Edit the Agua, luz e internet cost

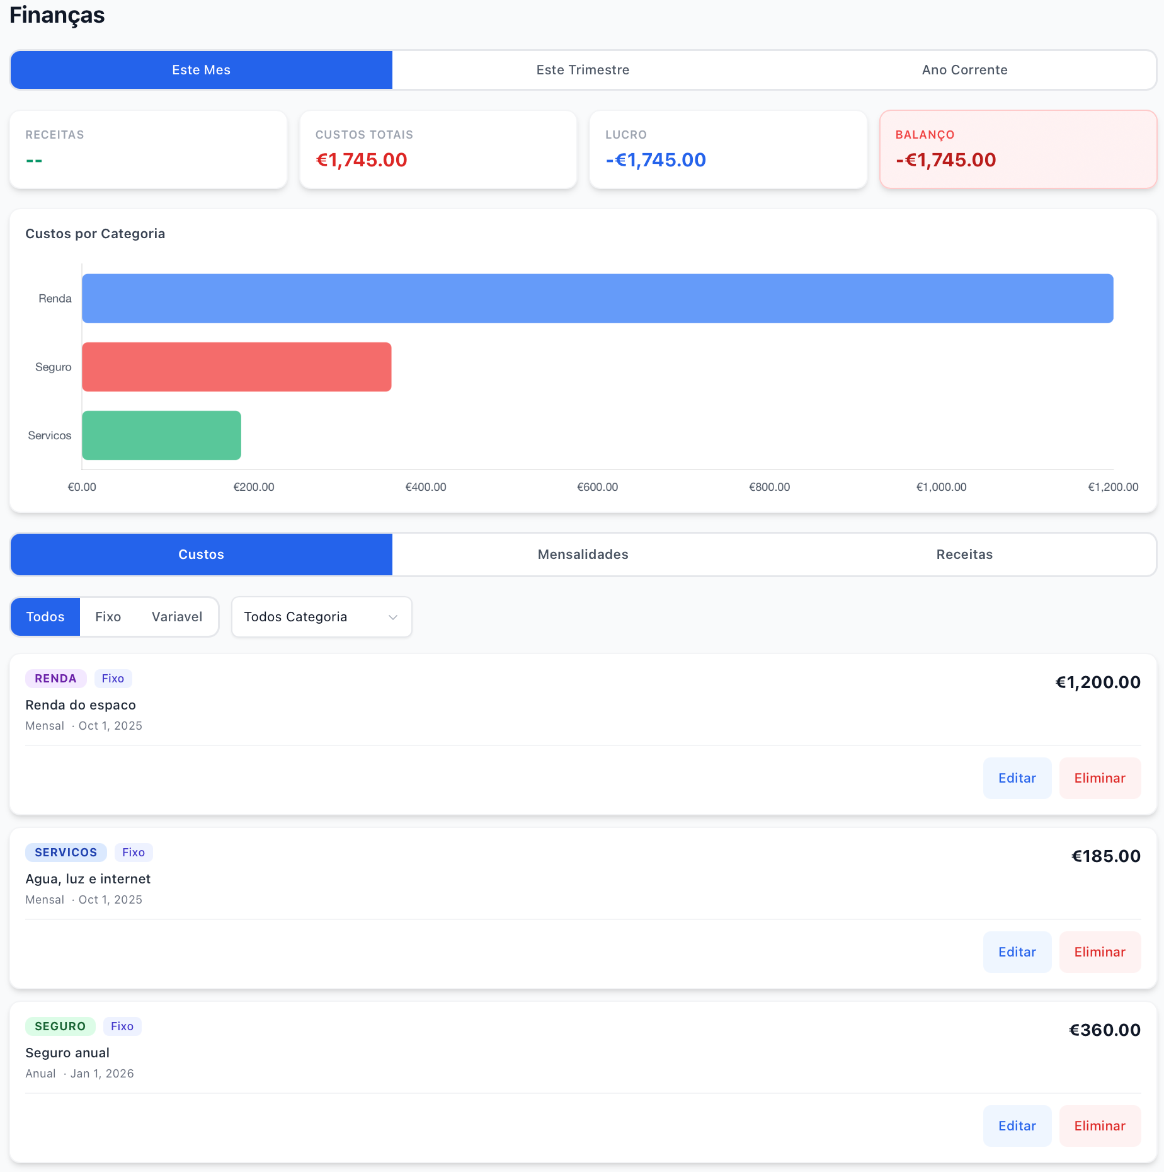click(1017, 952)
